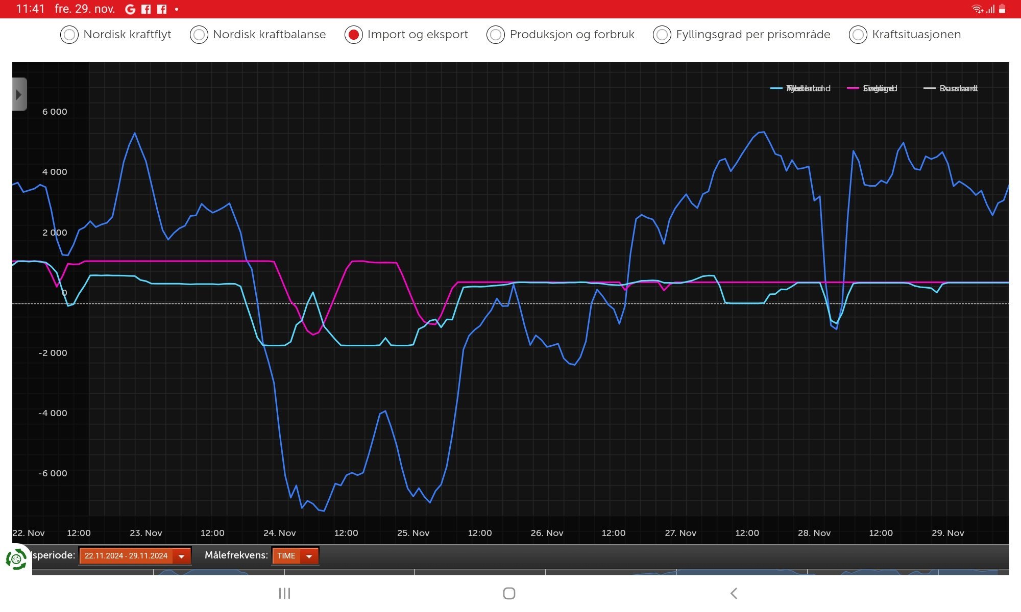The height and width of the screenshot is (612, 1021).
Task: Click the 2 000 y-axis label
Action: (x=55, y=233)
